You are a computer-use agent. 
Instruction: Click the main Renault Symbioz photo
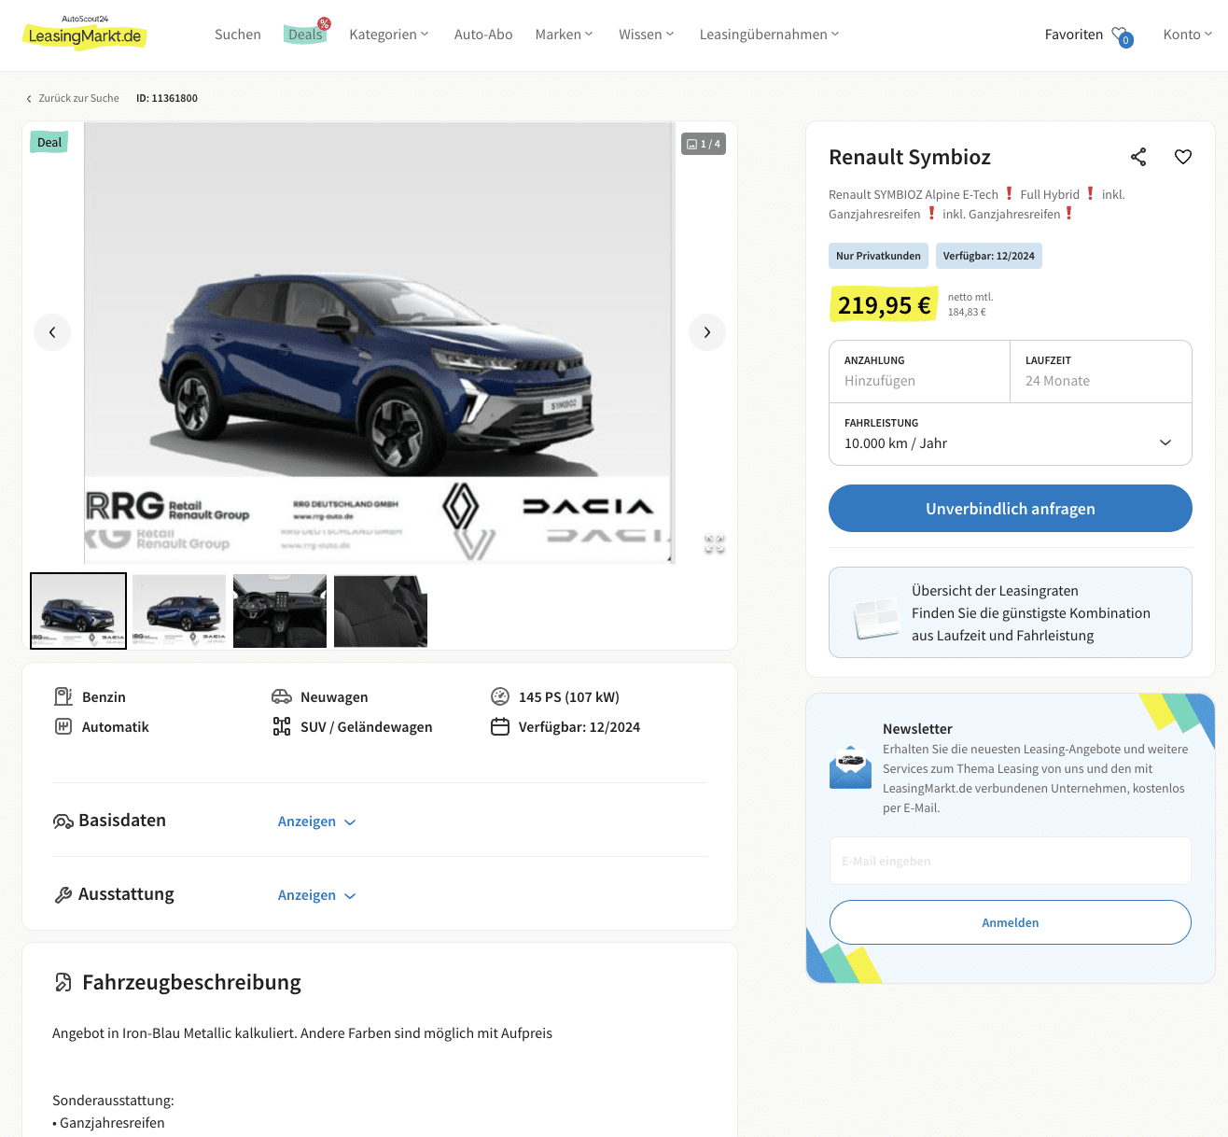click(x=379, y=343)
